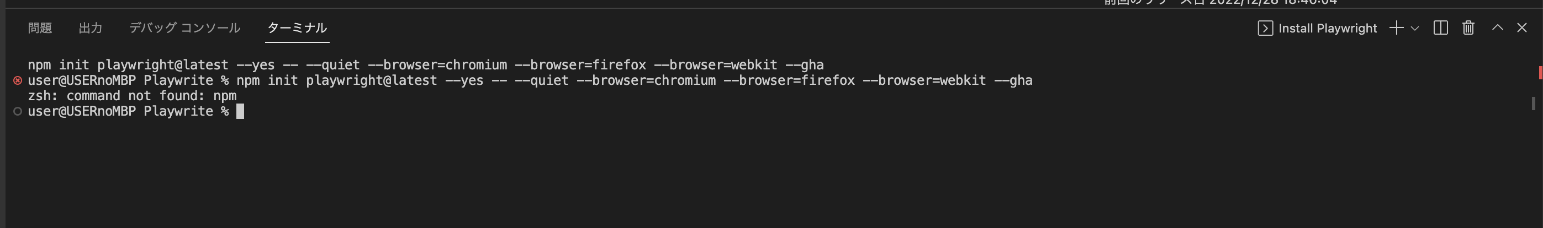
Task: Maximize the panel with the up chevron
Action: point(1498,28)
